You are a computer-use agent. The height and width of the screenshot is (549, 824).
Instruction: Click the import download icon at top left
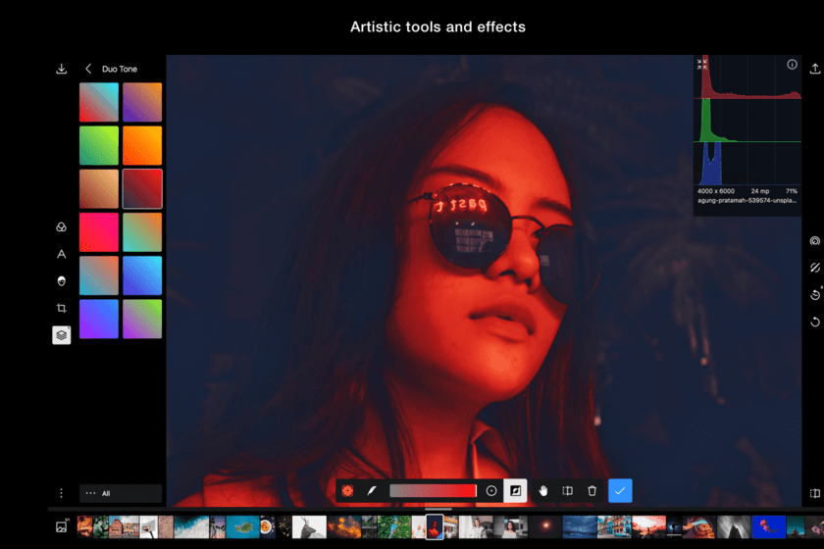pos(62,69)
